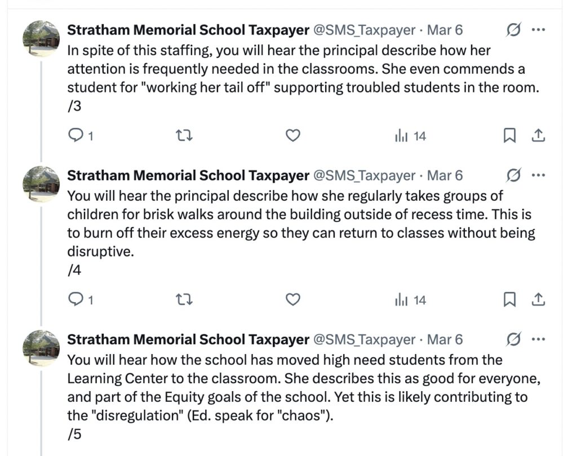Repost the brisk walks tweet

pyautogui.click(x=184, y=300)
